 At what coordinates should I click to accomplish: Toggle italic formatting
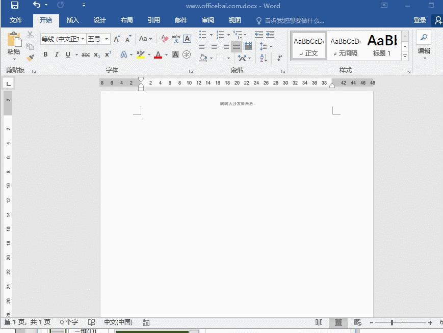coord(57,54)
